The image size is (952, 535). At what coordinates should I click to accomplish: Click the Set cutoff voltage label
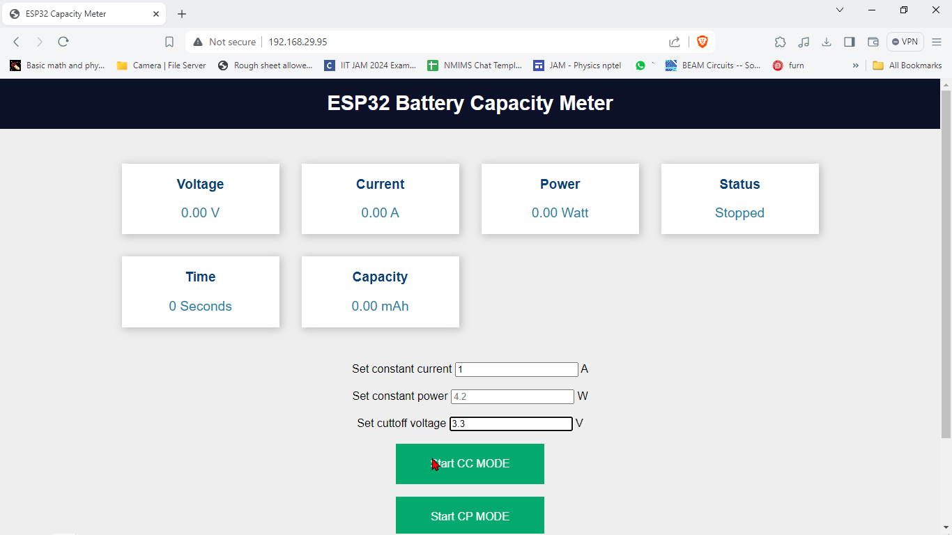[x=401, y=423]
